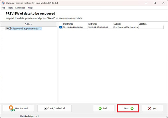Sort by End time column header
Image resolution: width=168 pixels, height=118 pixels.
(x=100, y=24)
